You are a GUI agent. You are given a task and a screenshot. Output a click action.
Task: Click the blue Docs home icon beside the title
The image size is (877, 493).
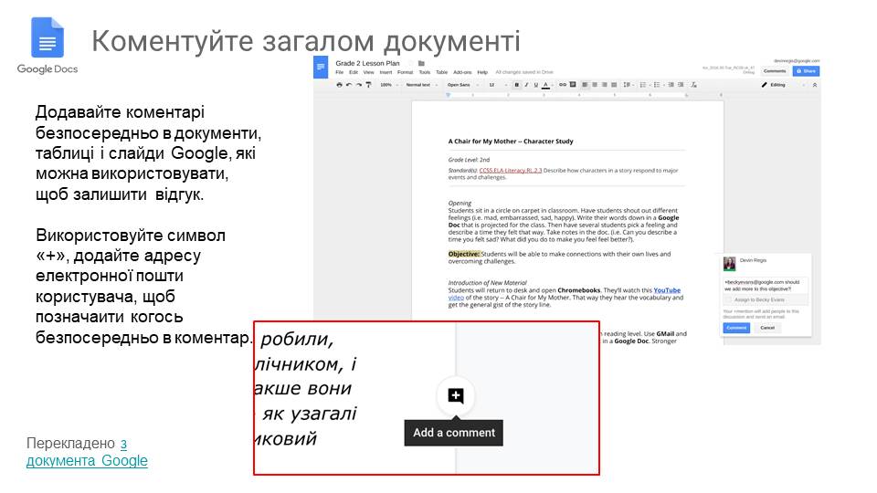[x=321, y=67]
